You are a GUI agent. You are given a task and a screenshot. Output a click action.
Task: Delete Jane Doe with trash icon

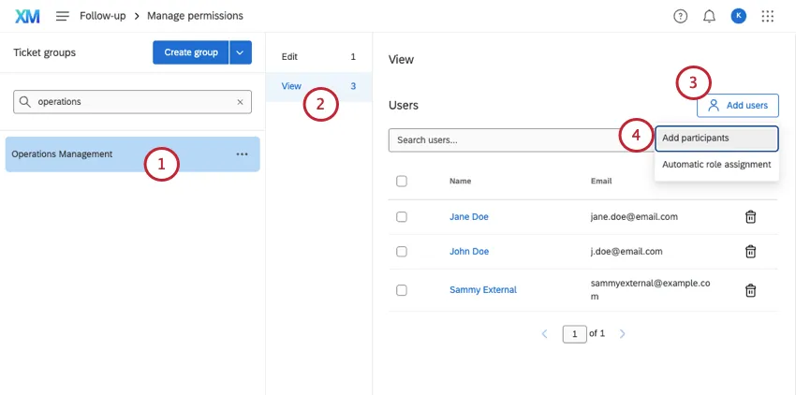click(x=750, y=216)
